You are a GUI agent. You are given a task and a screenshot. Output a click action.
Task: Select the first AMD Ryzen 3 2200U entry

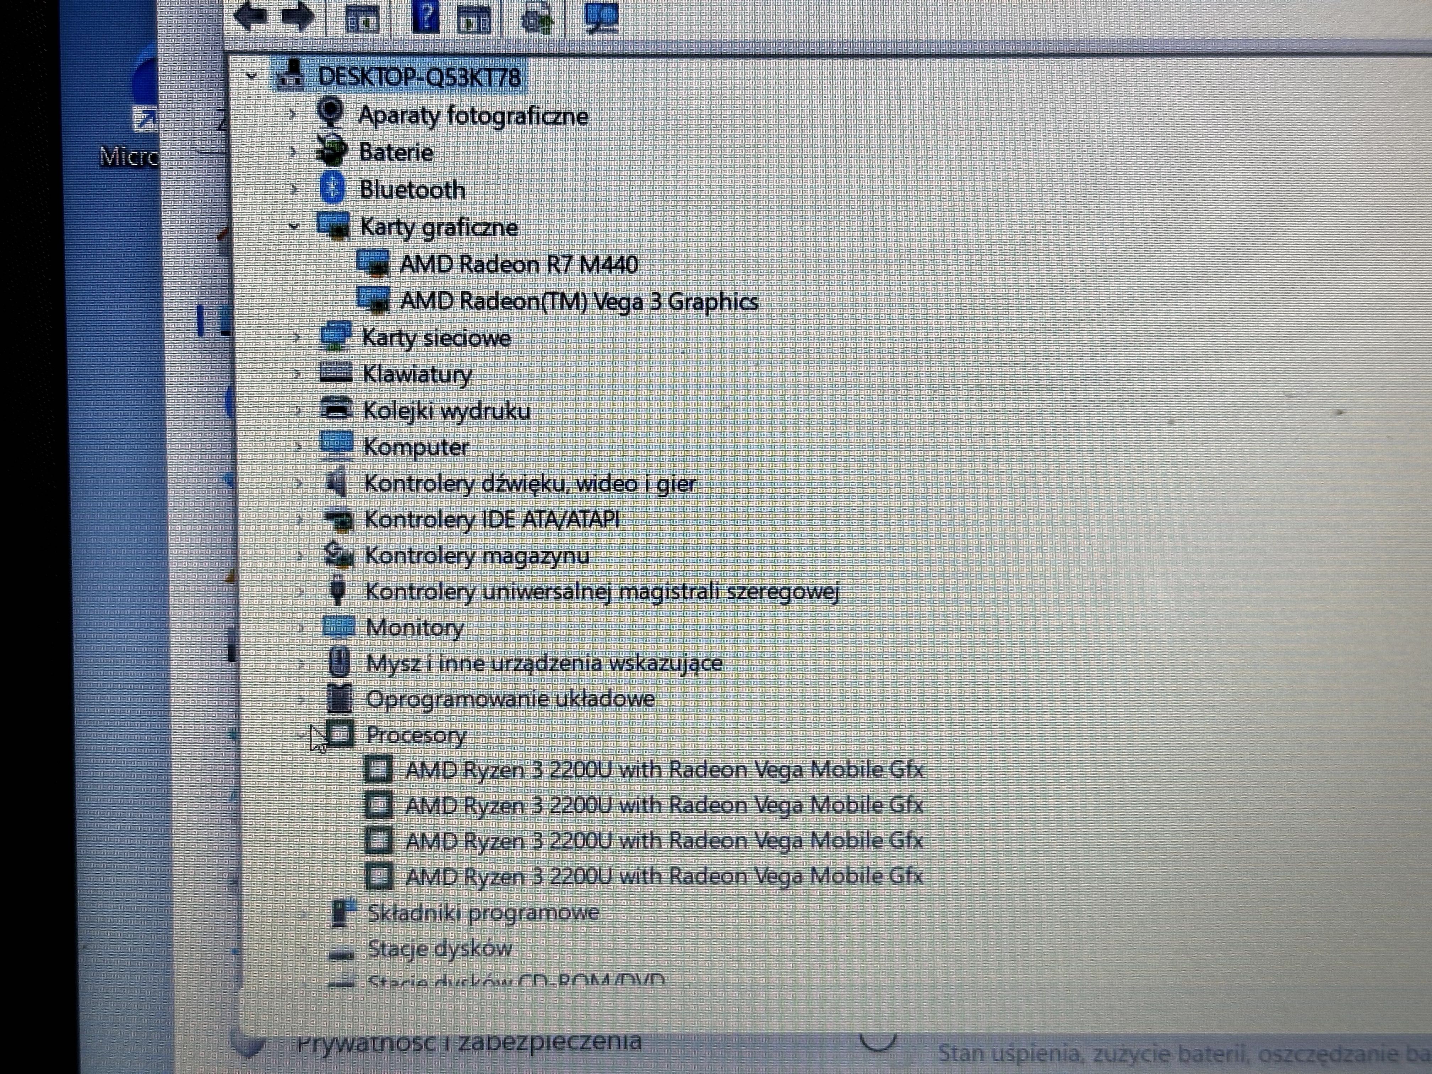click(664, 770)
